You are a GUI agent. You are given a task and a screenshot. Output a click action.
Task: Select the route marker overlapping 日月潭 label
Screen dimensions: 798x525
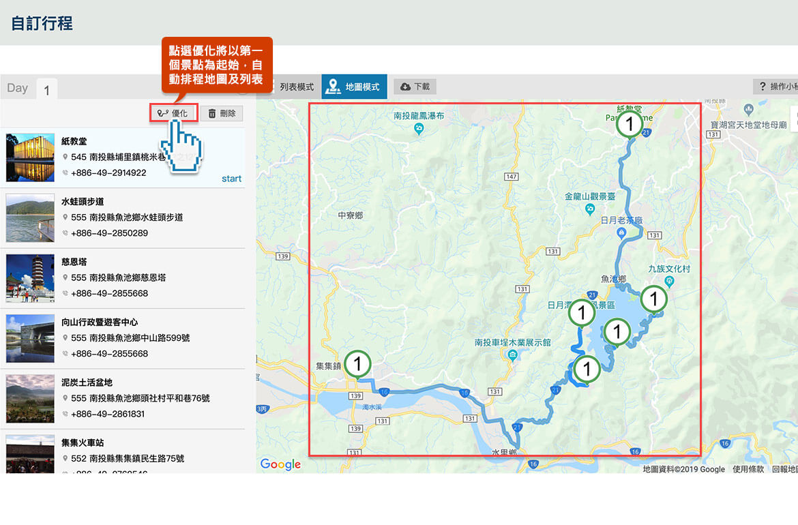(581, 312)
